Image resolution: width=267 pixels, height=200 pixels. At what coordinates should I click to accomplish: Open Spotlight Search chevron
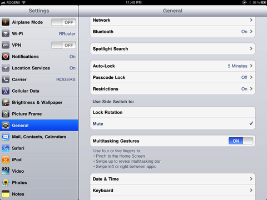click(x=251, y=48)
